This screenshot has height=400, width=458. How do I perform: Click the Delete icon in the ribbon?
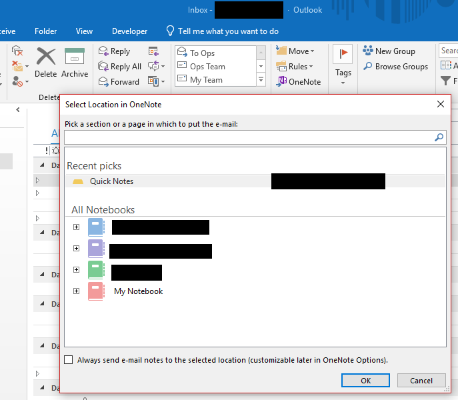45,62
